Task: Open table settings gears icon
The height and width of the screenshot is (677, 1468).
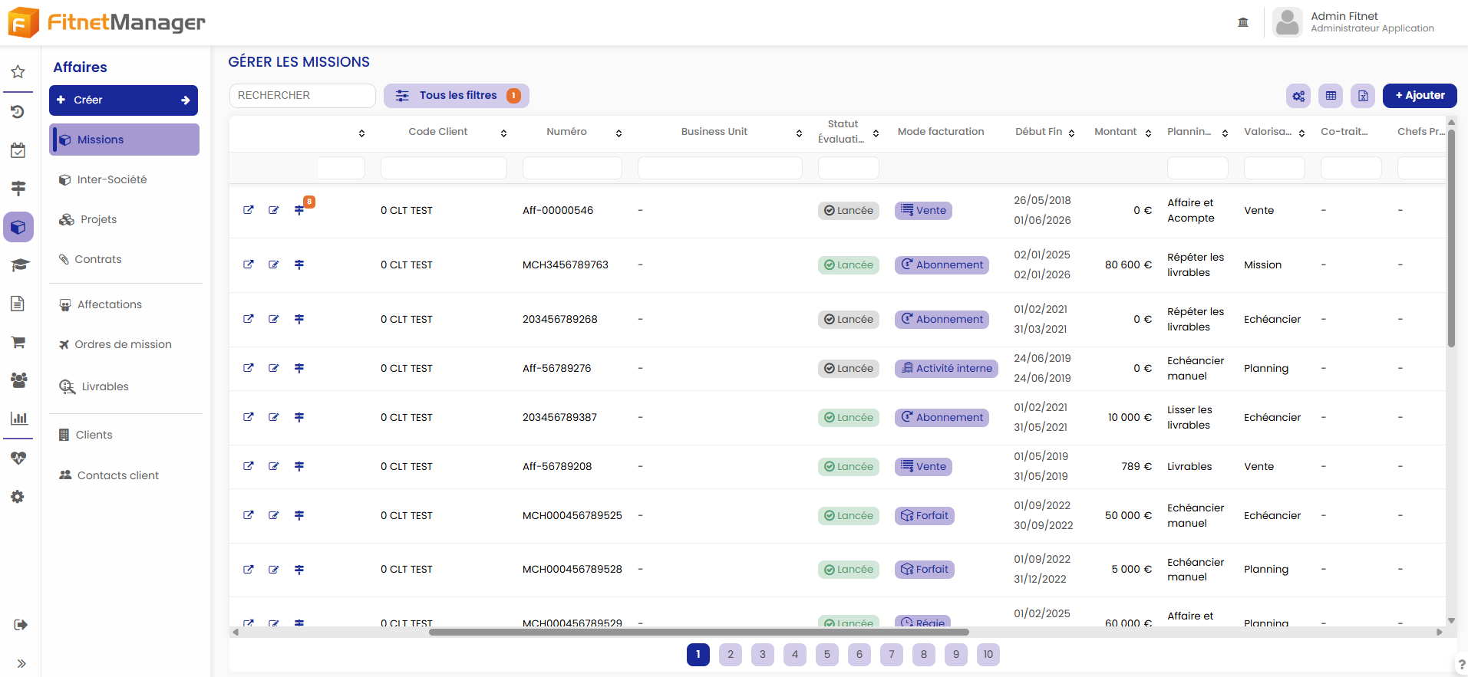Action: pos(1298,96)
